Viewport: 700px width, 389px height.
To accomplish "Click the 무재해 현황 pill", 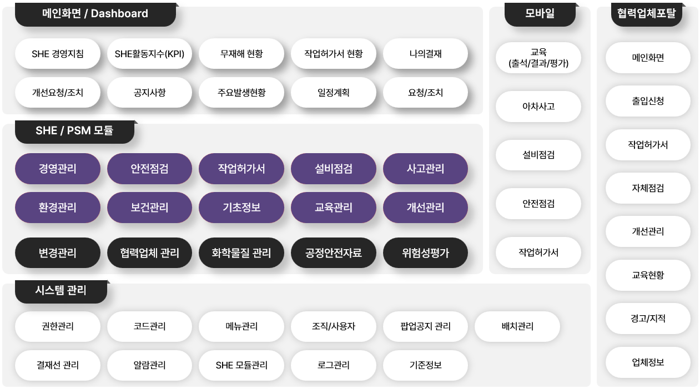I will coord(241,54).
